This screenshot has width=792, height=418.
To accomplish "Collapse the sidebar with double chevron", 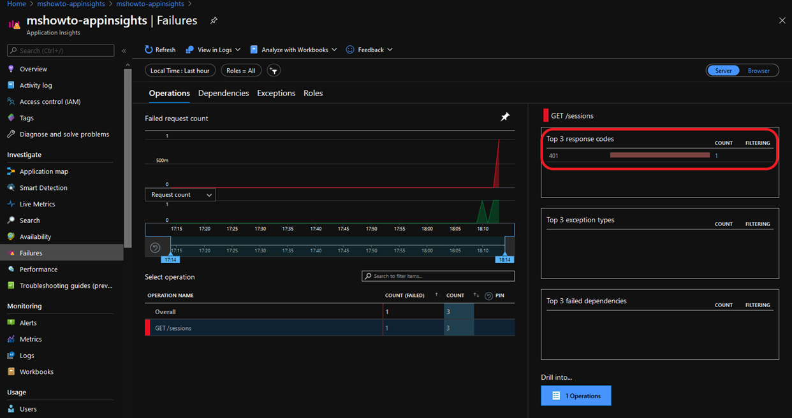I will click(124, 50).
